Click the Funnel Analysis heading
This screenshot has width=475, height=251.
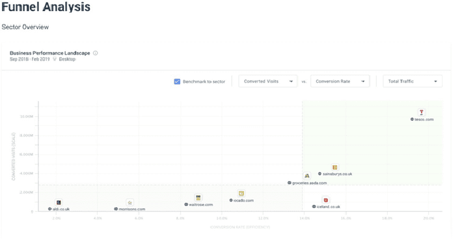pos(46,7)
